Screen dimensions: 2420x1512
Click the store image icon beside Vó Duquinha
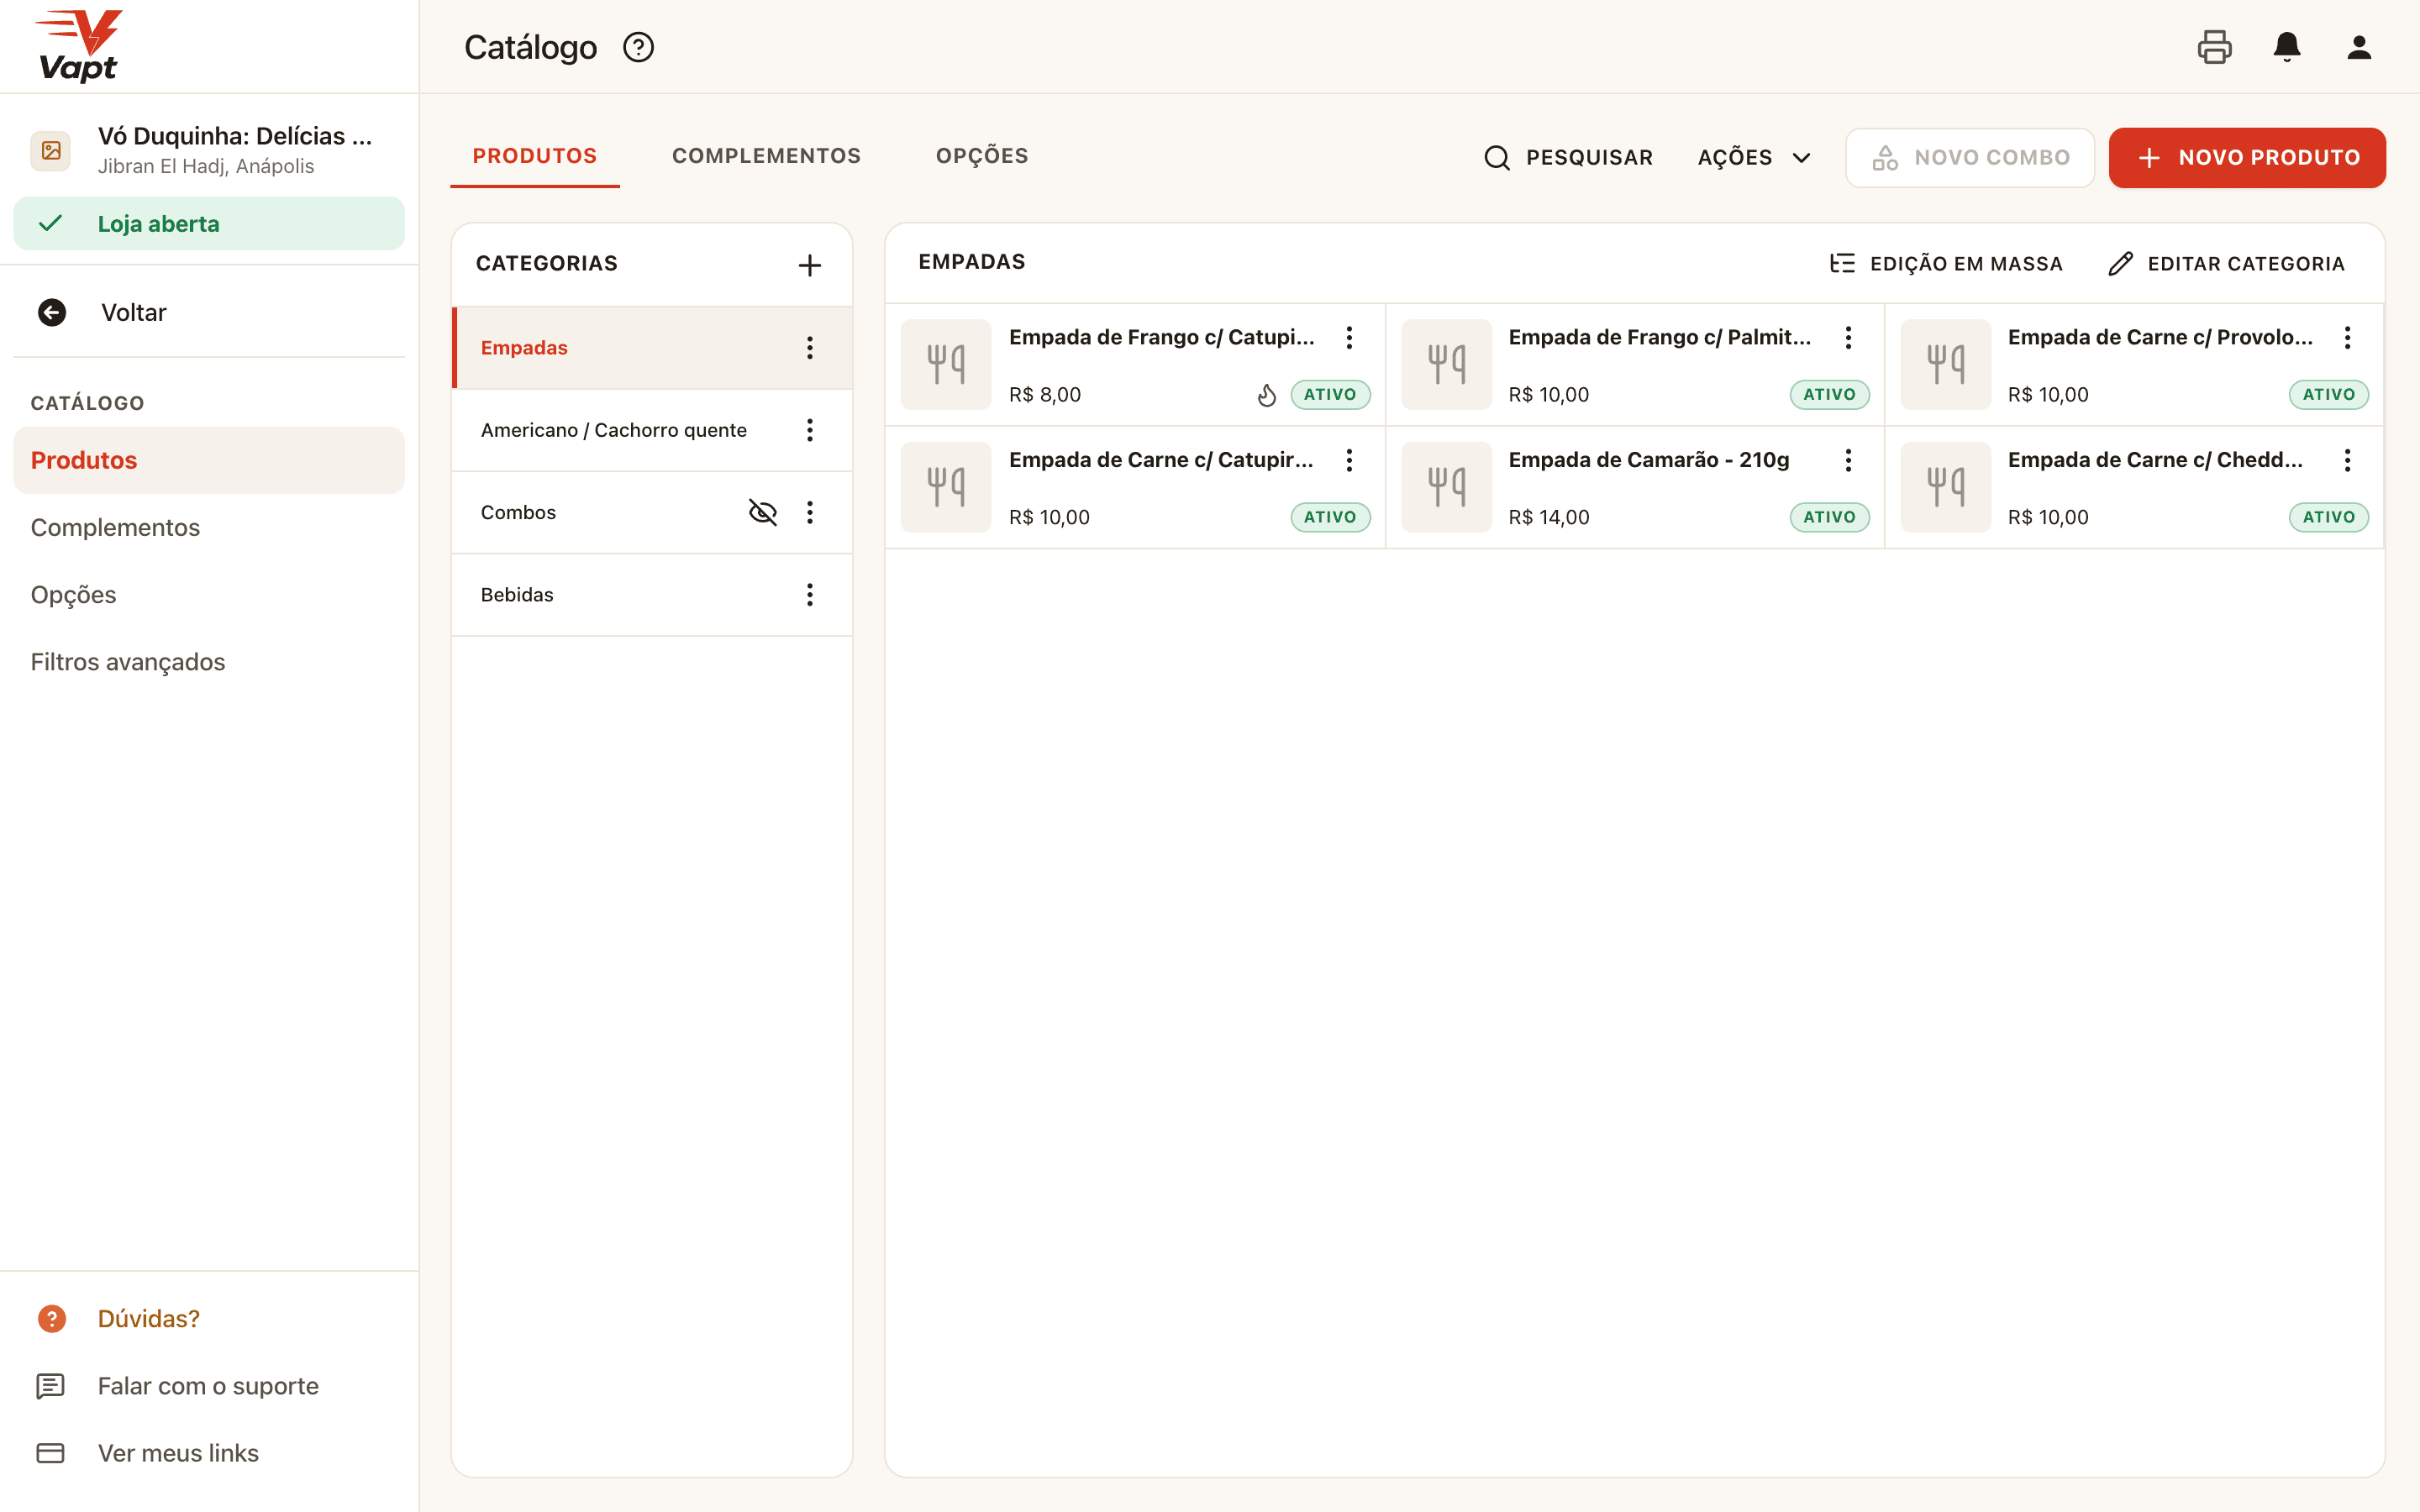[x=51, y=151]
